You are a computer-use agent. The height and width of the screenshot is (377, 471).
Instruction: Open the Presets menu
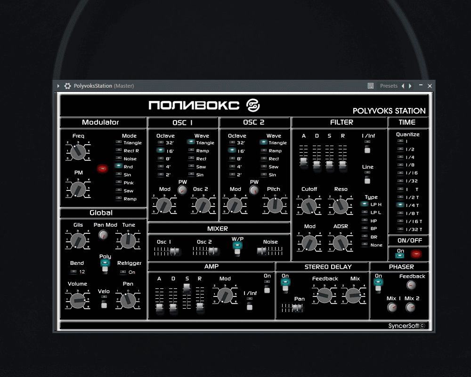(389, 86)
